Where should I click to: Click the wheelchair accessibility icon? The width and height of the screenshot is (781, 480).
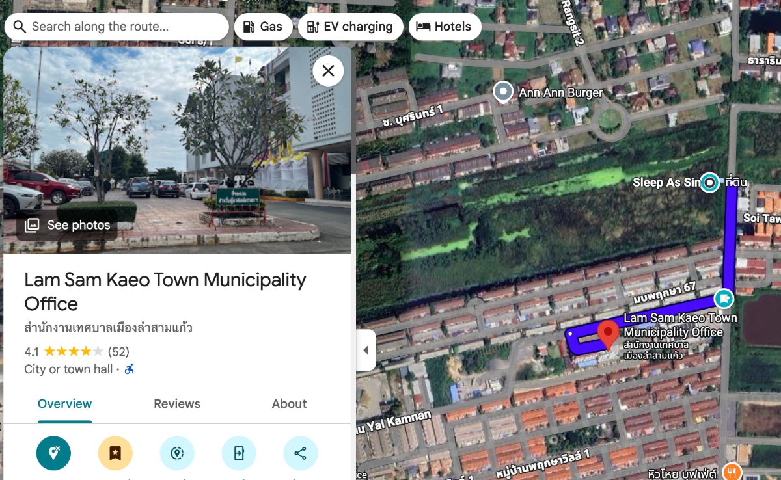click(x=129, y=369)
